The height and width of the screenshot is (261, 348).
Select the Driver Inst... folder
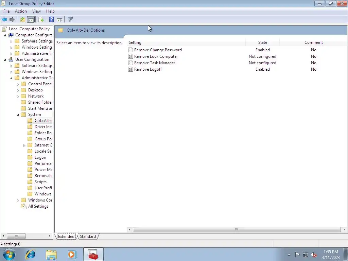(43, 127)
